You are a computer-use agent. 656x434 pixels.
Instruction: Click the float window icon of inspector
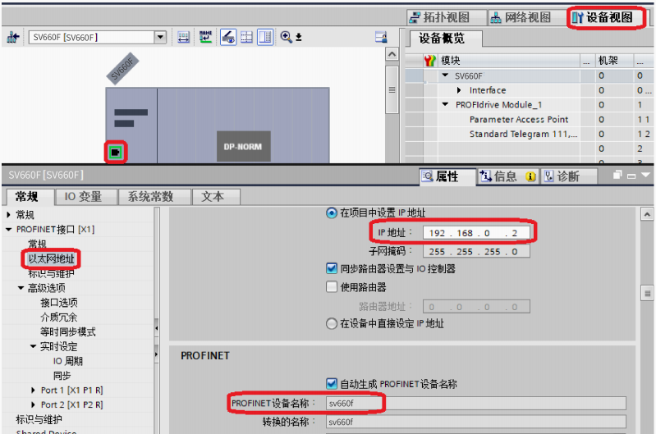pyautogui.click(x=617, y=176)
